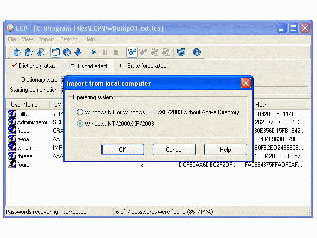Close the Import from local computer dialog
The image size is (317, 238).
point(246,83)
